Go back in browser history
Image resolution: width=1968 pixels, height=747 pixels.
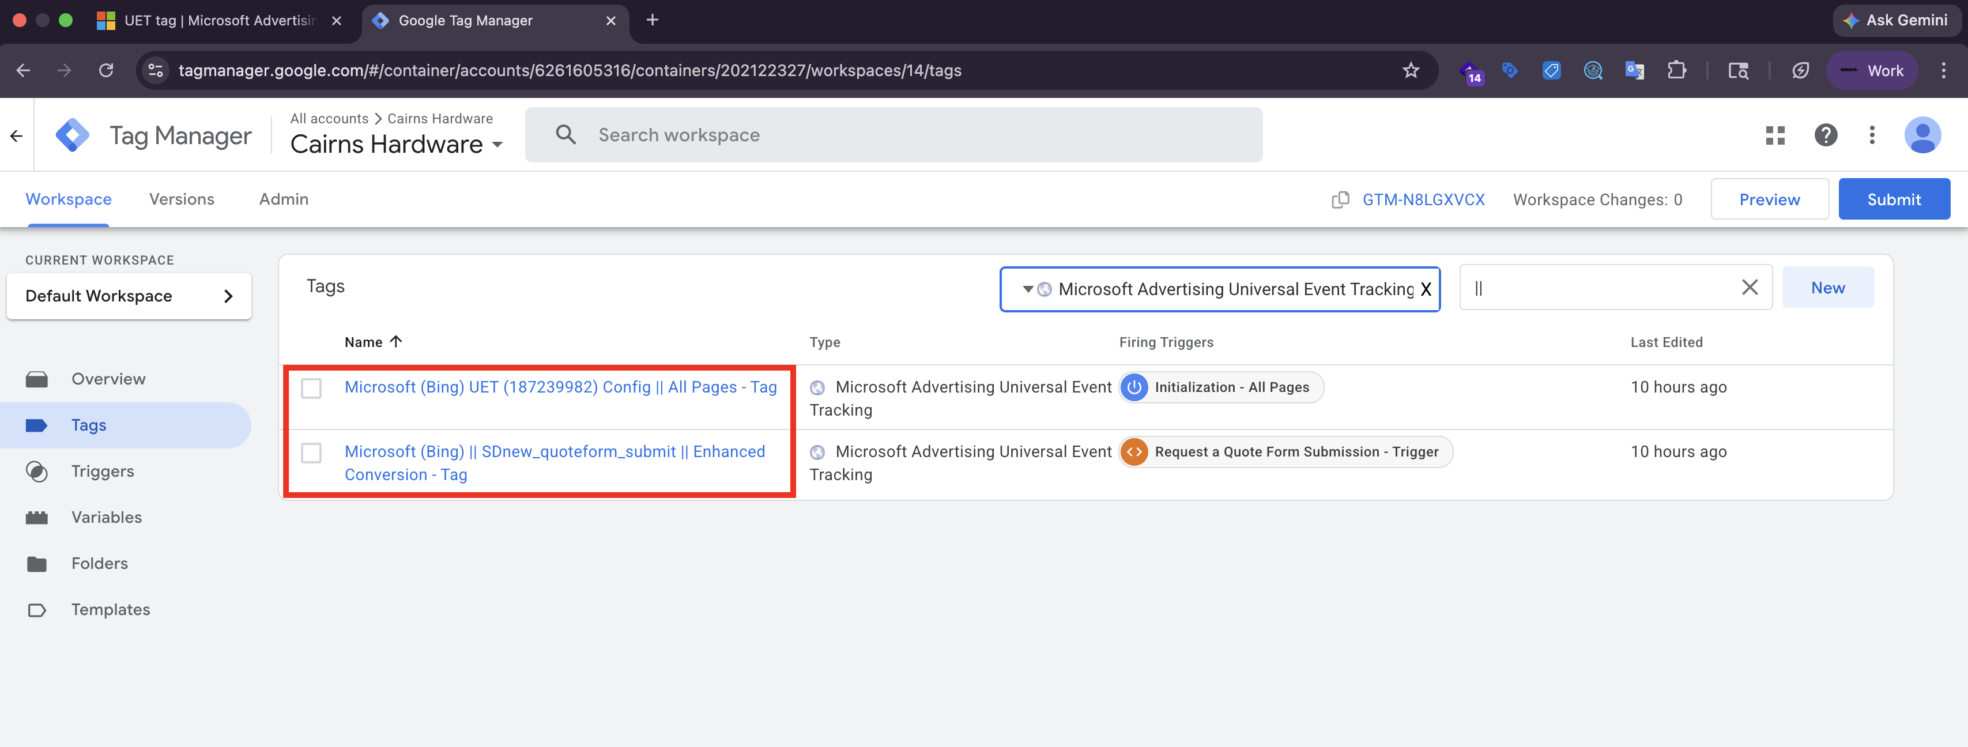click(23, 70)
